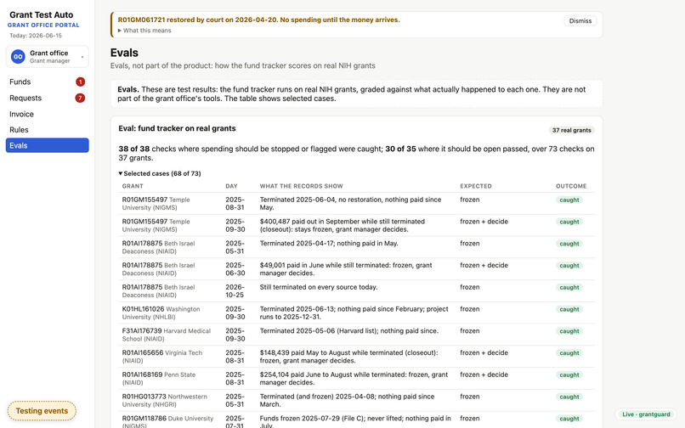Dismiss the R01GM061721 restored banner
Viewport: 685px width, 428px height.
point(580,21)
